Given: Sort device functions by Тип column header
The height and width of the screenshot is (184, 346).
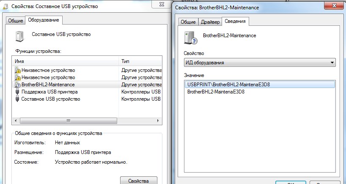Looking at the screenshot, I should (x=140, y=61).
